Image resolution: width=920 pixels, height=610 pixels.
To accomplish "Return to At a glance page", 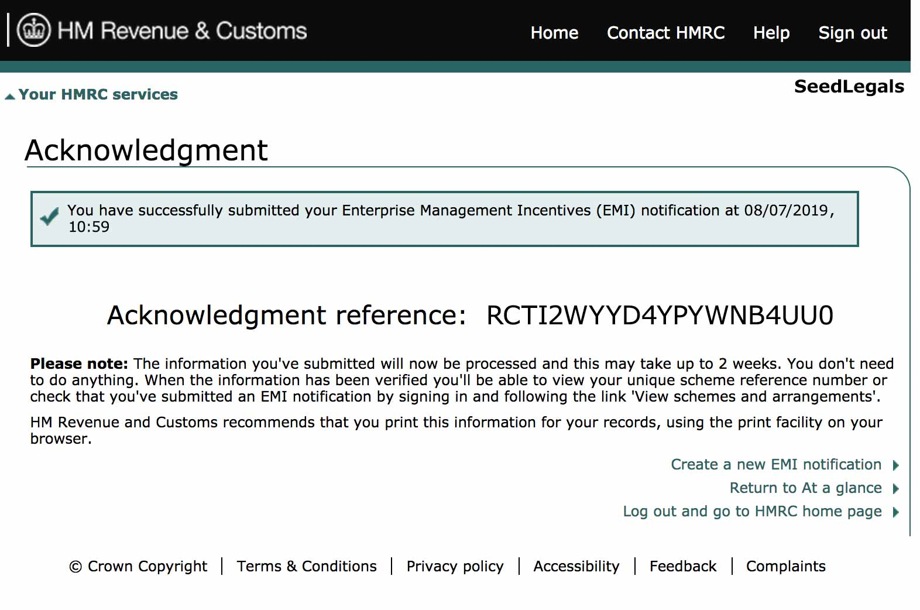I will (805, 488).
